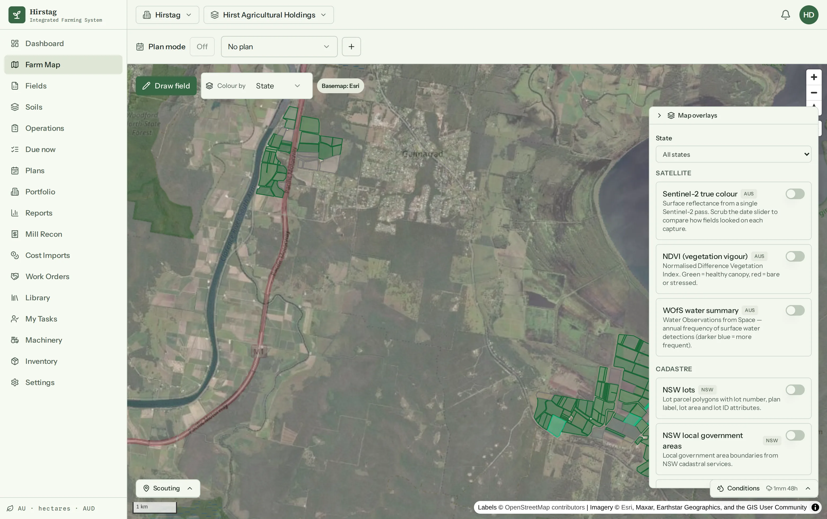Open notifications bell
This screenshot has width=827, height=519.
click(785, 15)
